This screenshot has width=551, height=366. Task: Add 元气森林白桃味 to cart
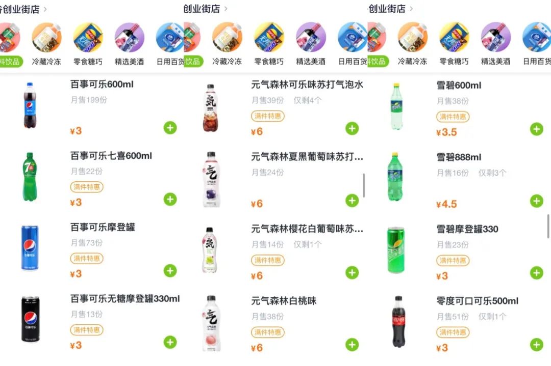pyautogui.click(x=352, y=345)
